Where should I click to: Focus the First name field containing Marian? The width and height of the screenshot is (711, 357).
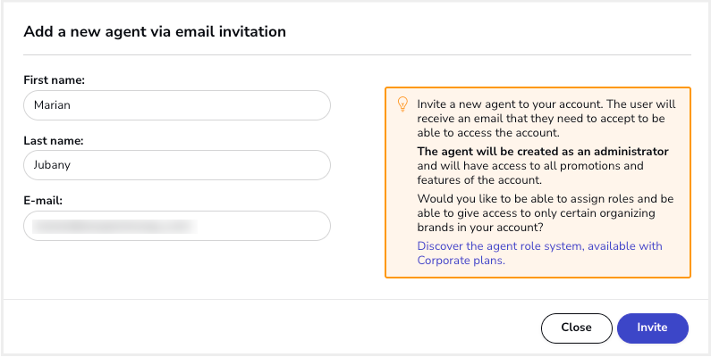[177, 105]
